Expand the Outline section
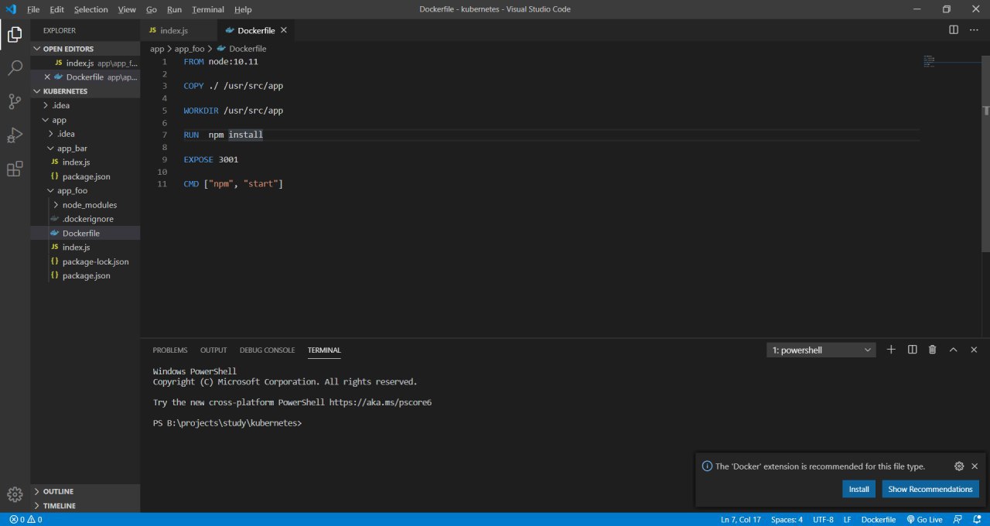990x526 pixels. point(86,491)
